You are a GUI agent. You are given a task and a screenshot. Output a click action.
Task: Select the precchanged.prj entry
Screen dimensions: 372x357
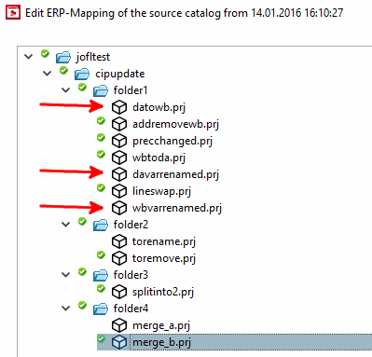[172, 141]
